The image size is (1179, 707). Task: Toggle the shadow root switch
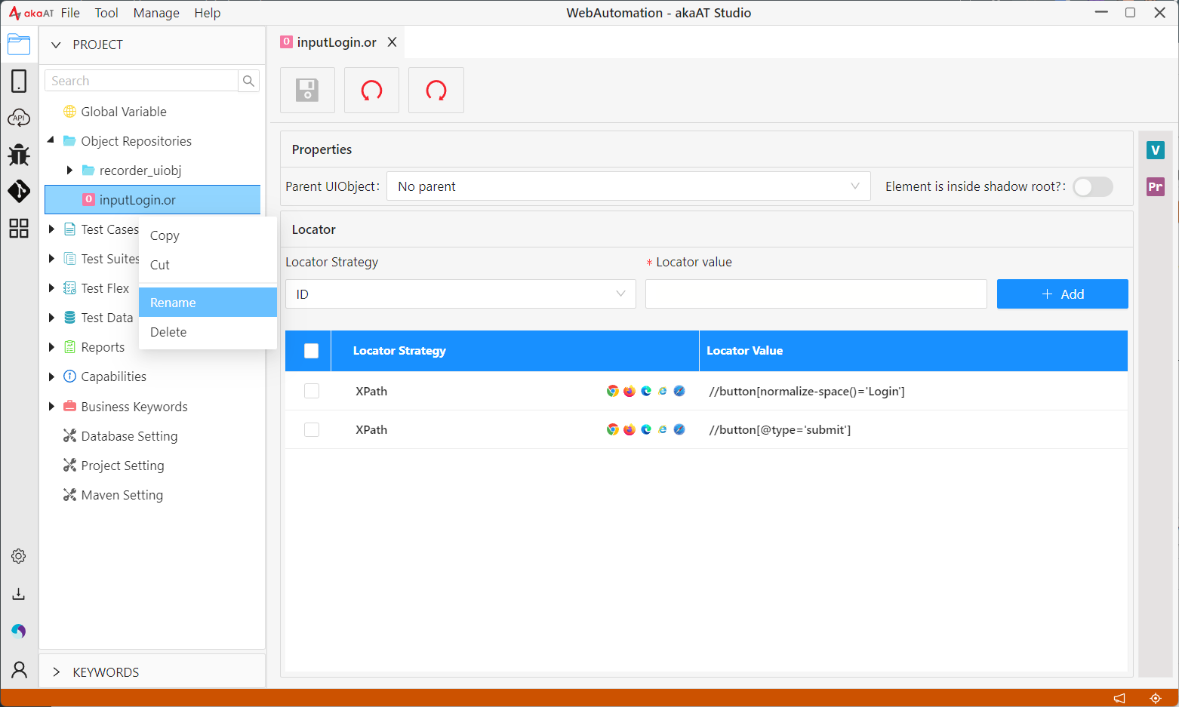1093,187
